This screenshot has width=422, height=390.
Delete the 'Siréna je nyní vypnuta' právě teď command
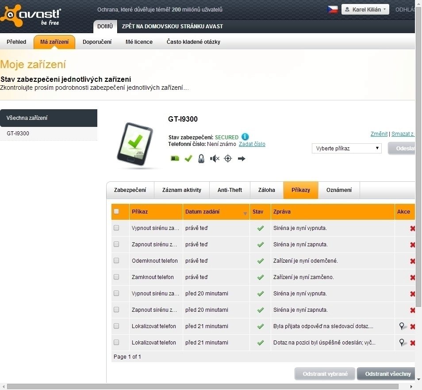412,228
